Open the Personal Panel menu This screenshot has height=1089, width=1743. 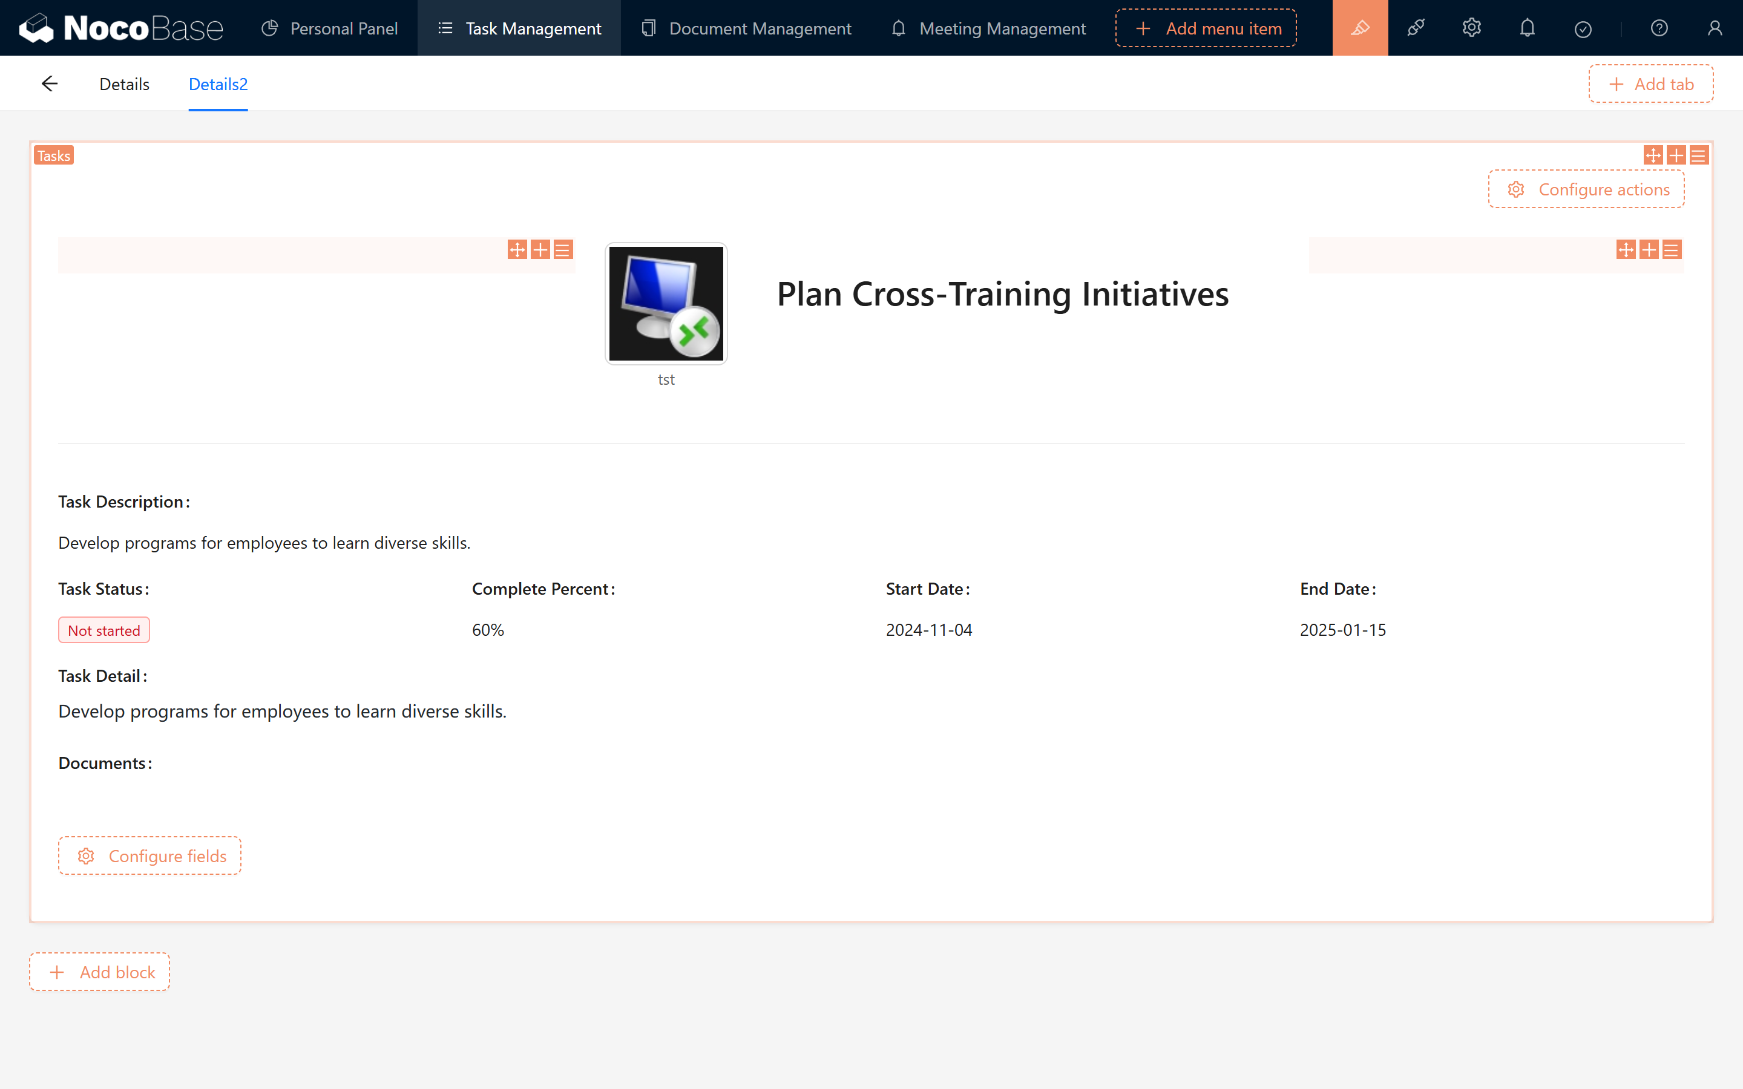[330, 28]
